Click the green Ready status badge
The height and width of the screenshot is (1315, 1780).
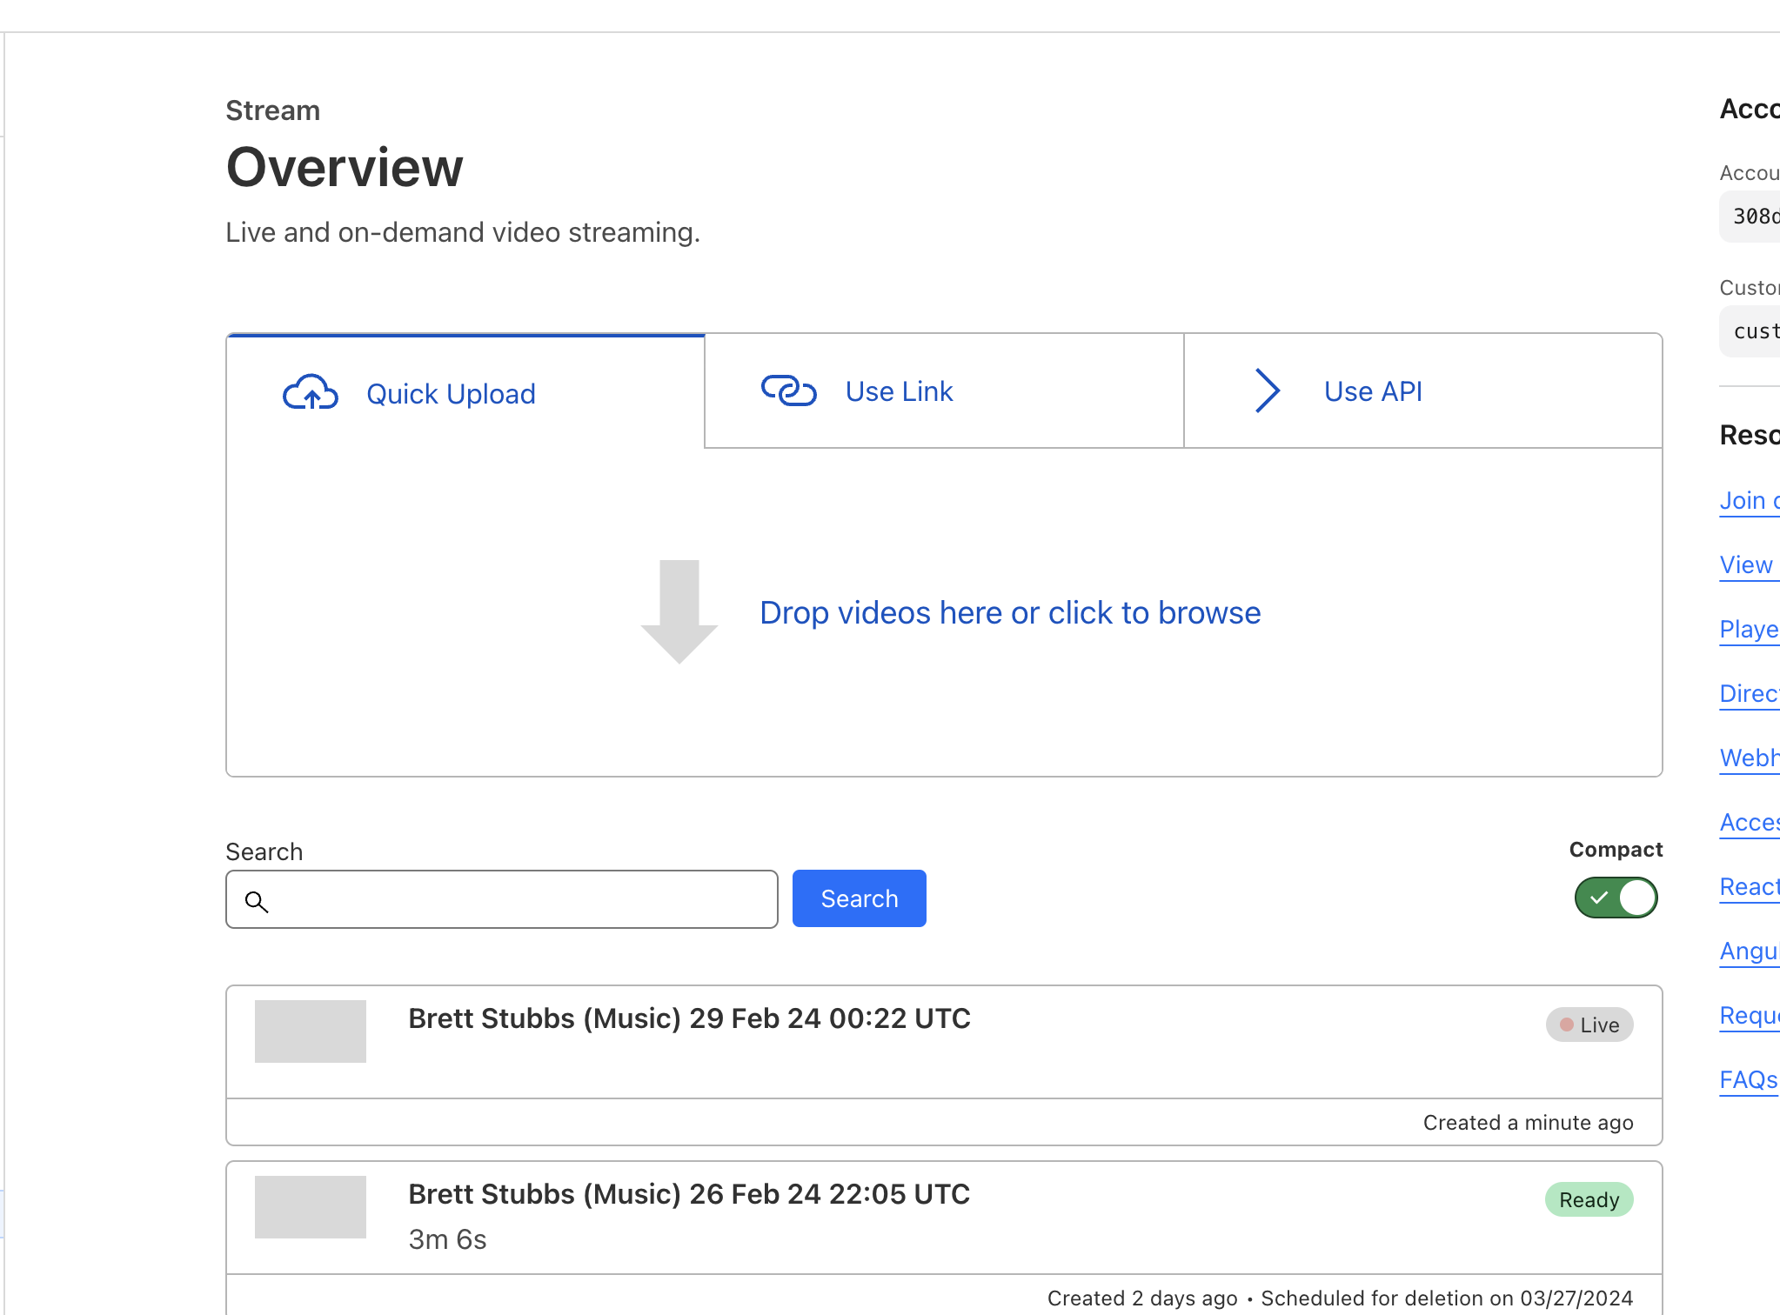point(1589,1200)
